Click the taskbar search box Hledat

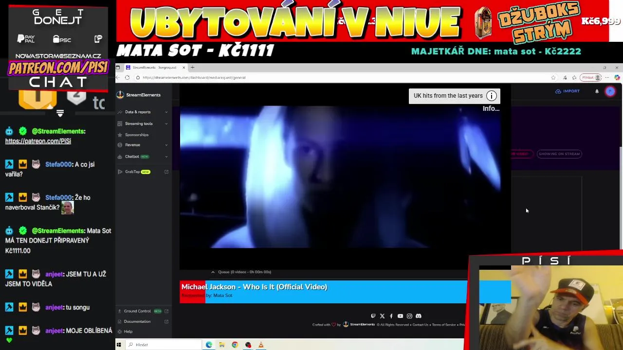pos(164,345)
